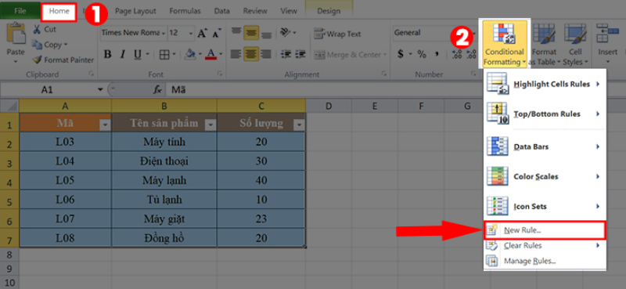Choose New Rule... menu item

click(x=545, y=230)
